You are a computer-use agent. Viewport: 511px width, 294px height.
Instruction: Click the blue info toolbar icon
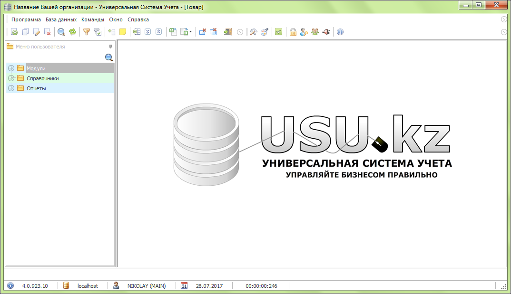[x=340, y=32]
